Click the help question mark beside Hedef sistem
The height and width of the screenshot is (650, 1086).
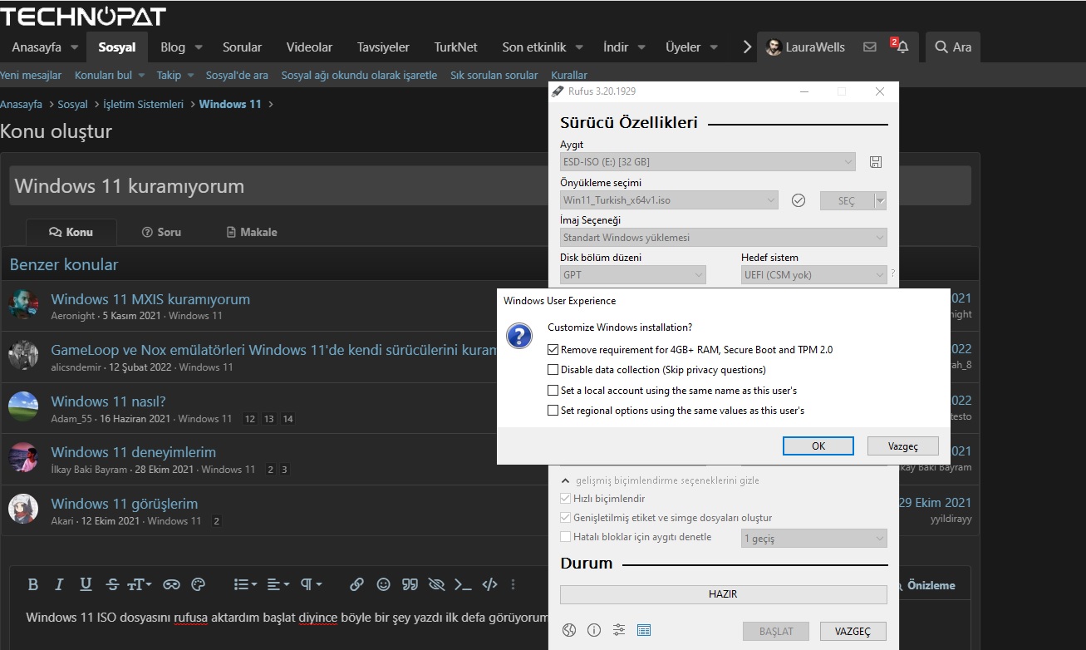[893, 273]
